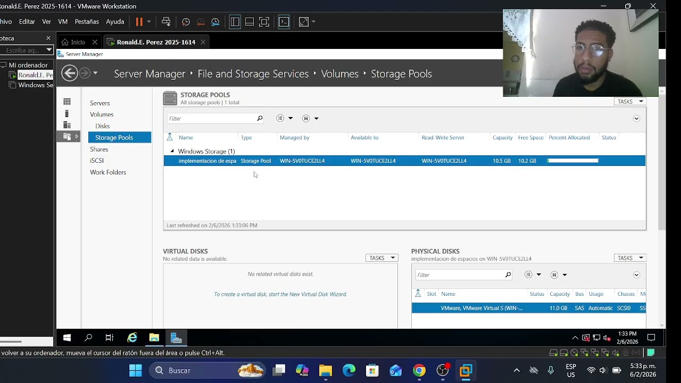Select the All Servers sidebar icon
The width and height of the screenshot is (681, 383).
point(67,125)
